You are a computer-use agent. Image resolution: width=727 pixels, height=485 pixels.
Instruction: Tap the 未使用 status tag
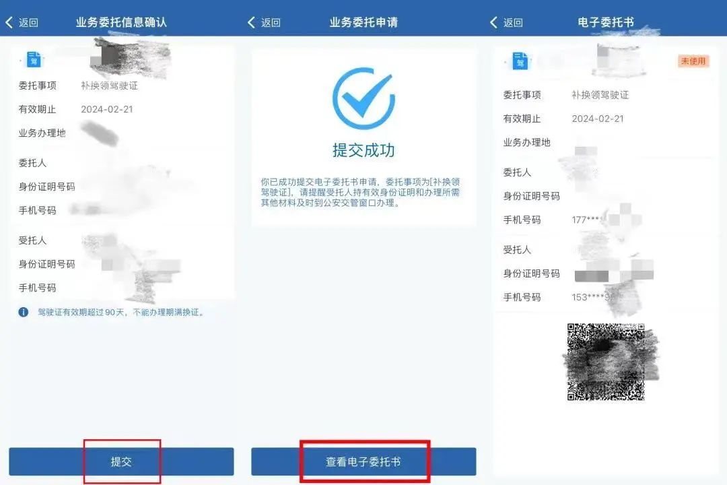(693, 61)
